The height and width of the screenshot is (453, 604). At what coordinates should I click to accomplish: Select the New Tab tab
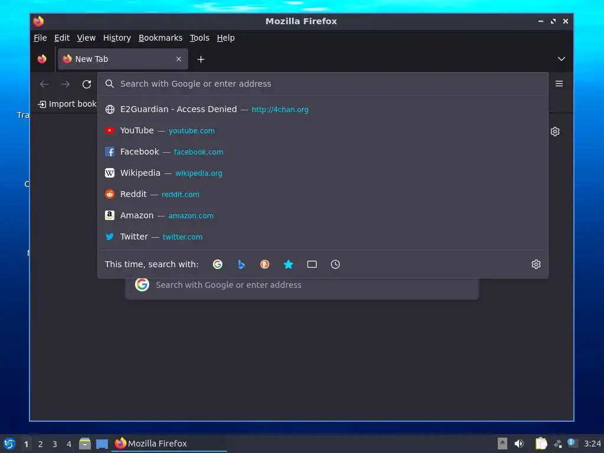(x=123, y=59)
